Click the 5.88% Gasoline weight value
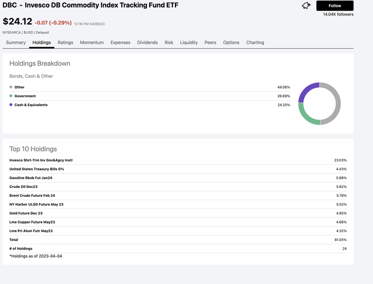Screen dimensions: 373x284 click(x=342, y=177)
